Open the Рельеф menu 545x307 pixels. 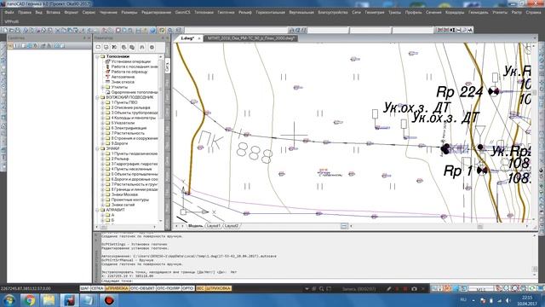click(245, 12)
